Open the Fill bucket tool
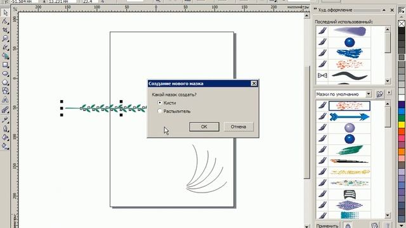 [x=5, y=137]
